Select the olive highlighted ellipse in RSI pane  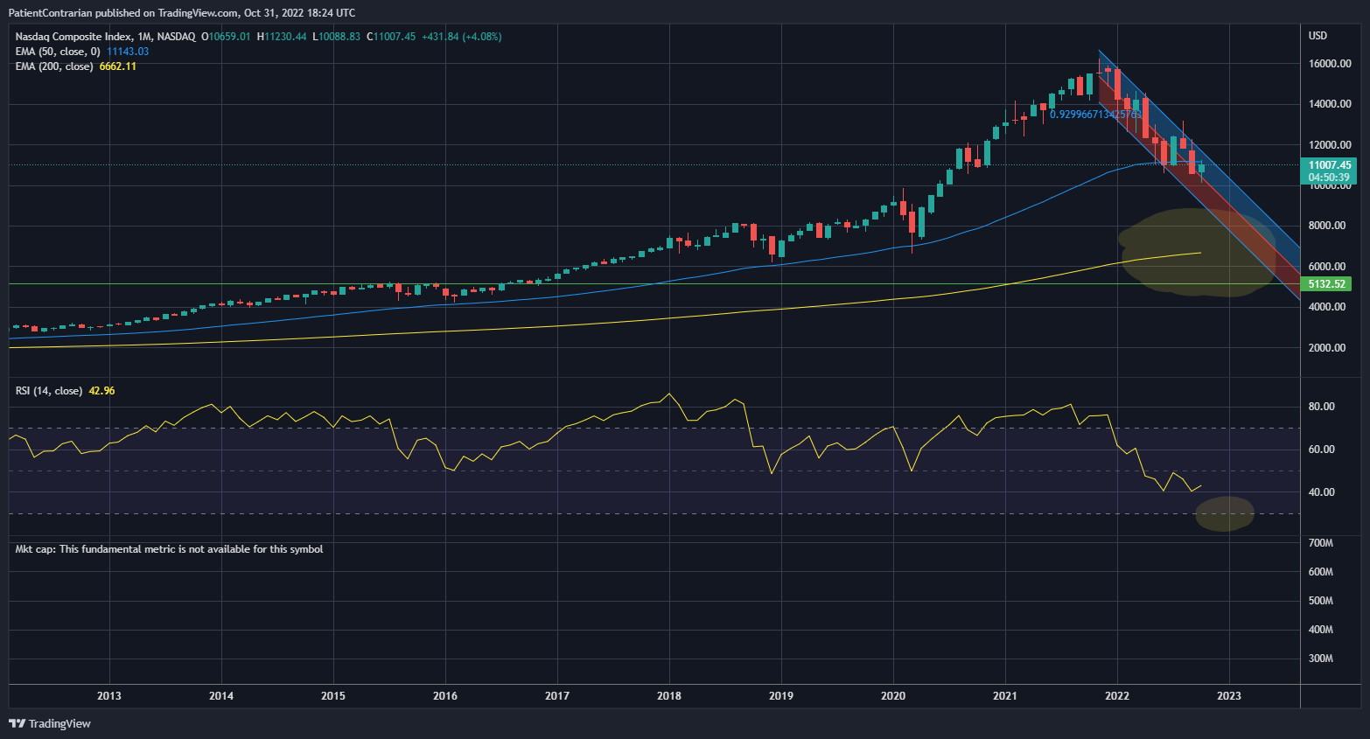pyautogui.click(x=1225, y=514)
